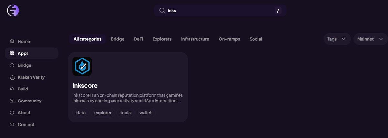388x138 pixels.
Task: Click the 'data' tag chip
Action: click(x=81, y=113)
